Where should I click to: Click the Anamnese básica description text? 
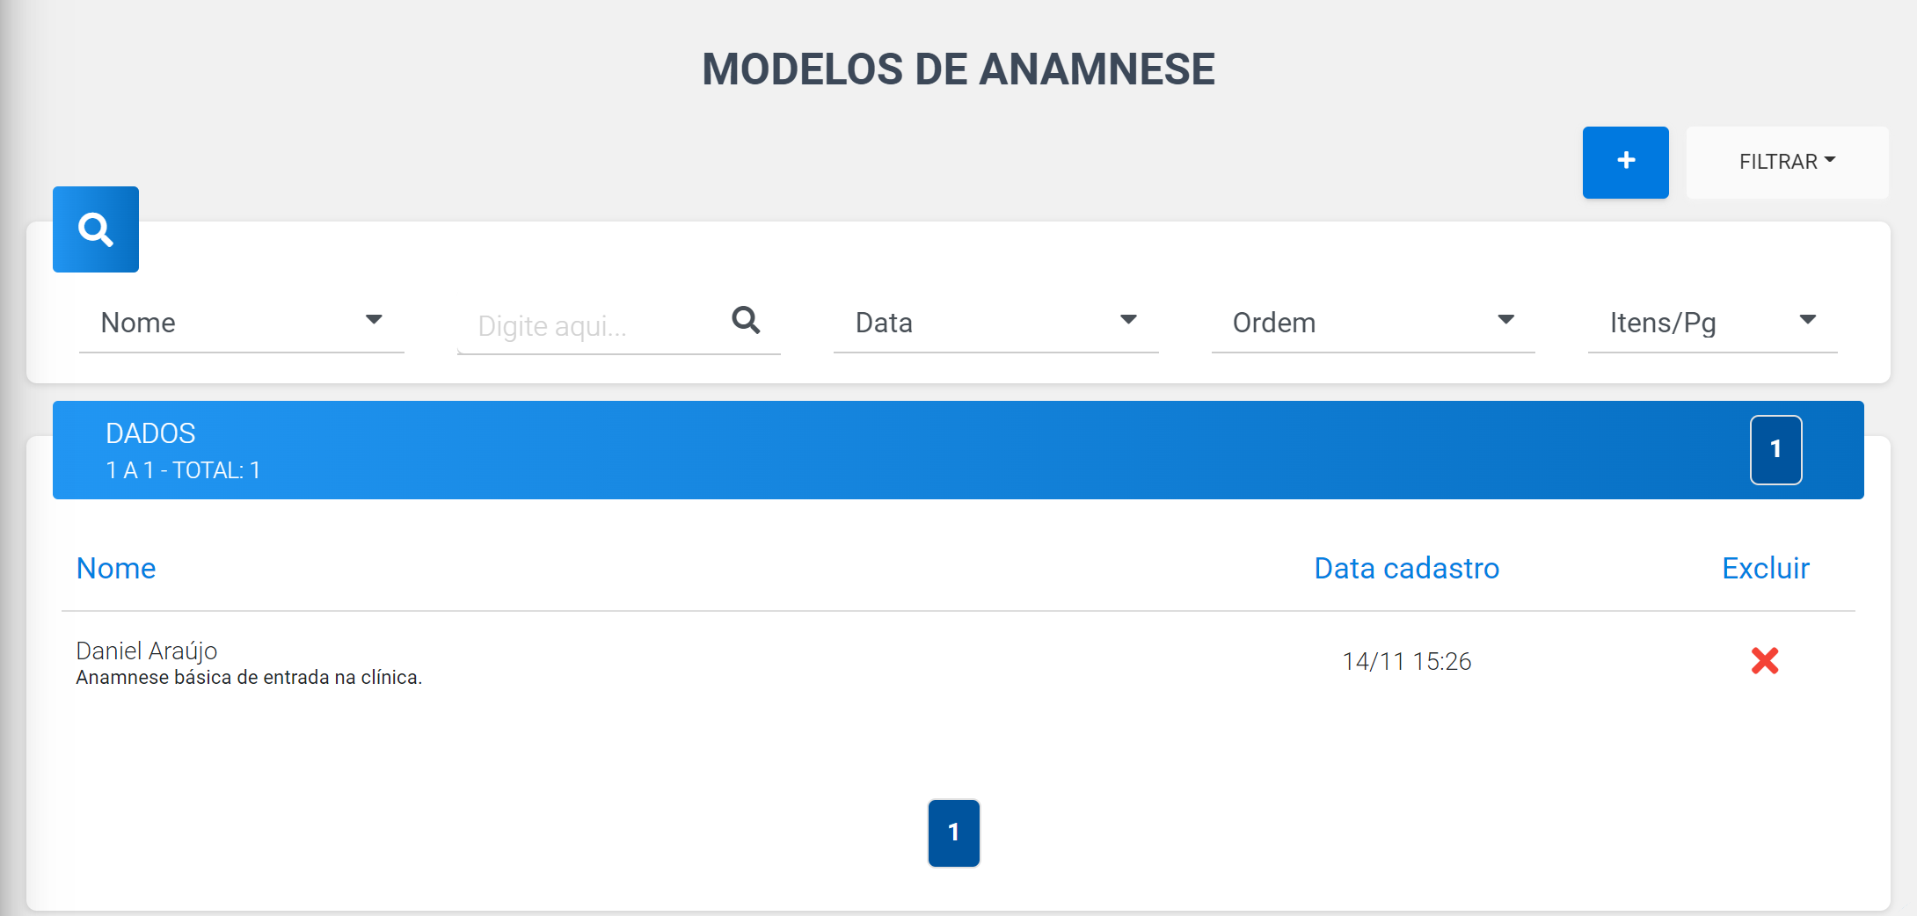249,678
